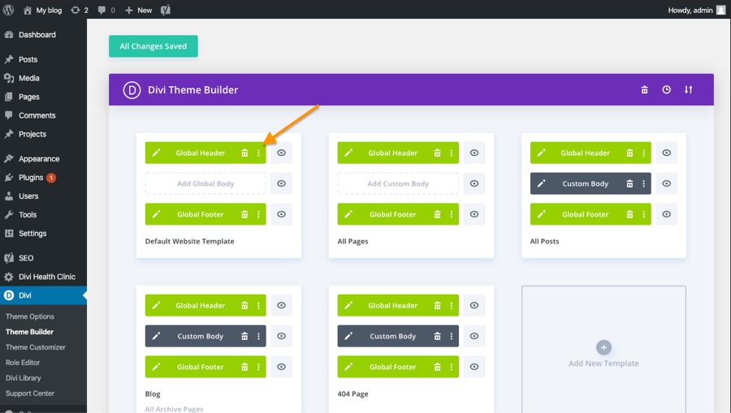Delete all templates with header trash icon
The image size is (731, 413).
(644, 90)
